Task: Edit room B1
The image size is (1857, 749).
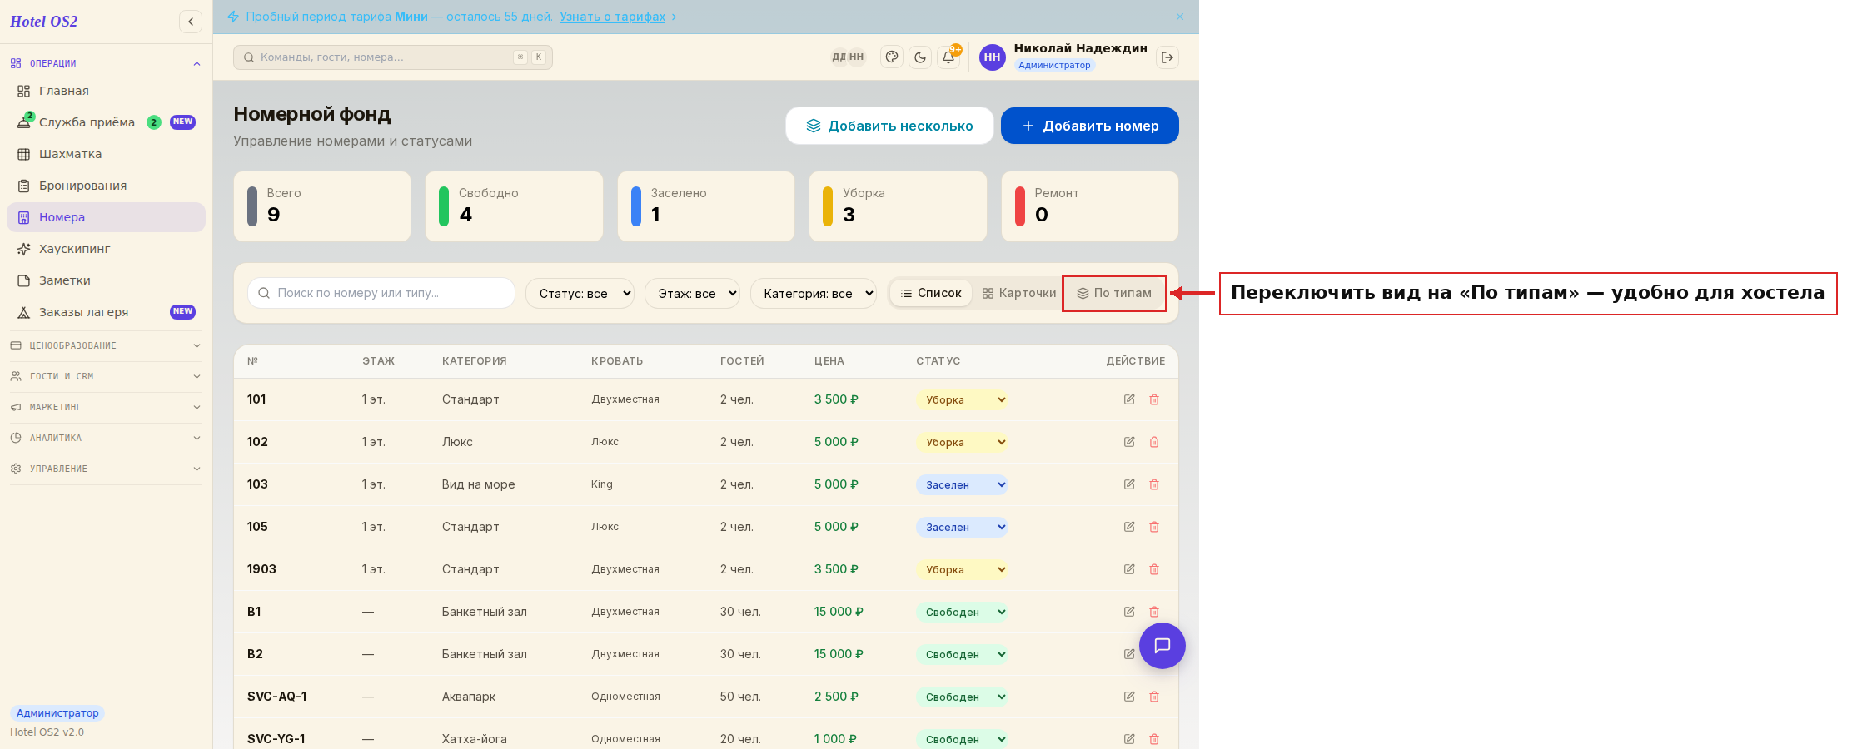Action: point(1129,612)
